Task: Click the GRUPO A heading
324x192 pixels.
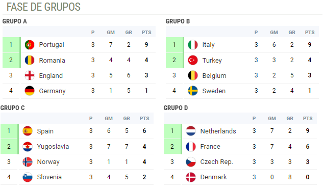Action: coord(14,21)
